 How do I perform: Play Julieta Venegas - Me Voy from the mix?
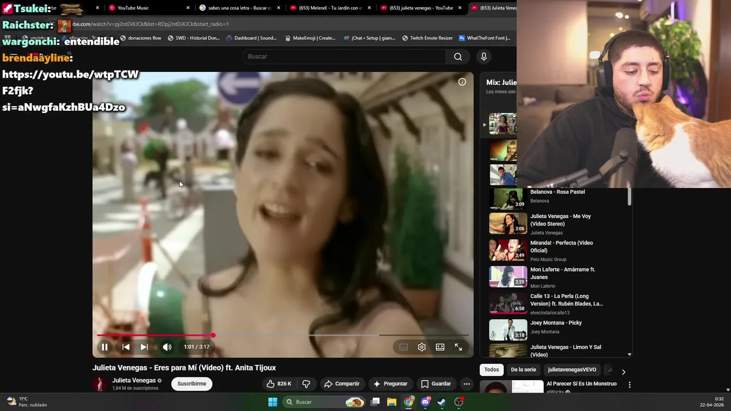(x=560, y=220)
